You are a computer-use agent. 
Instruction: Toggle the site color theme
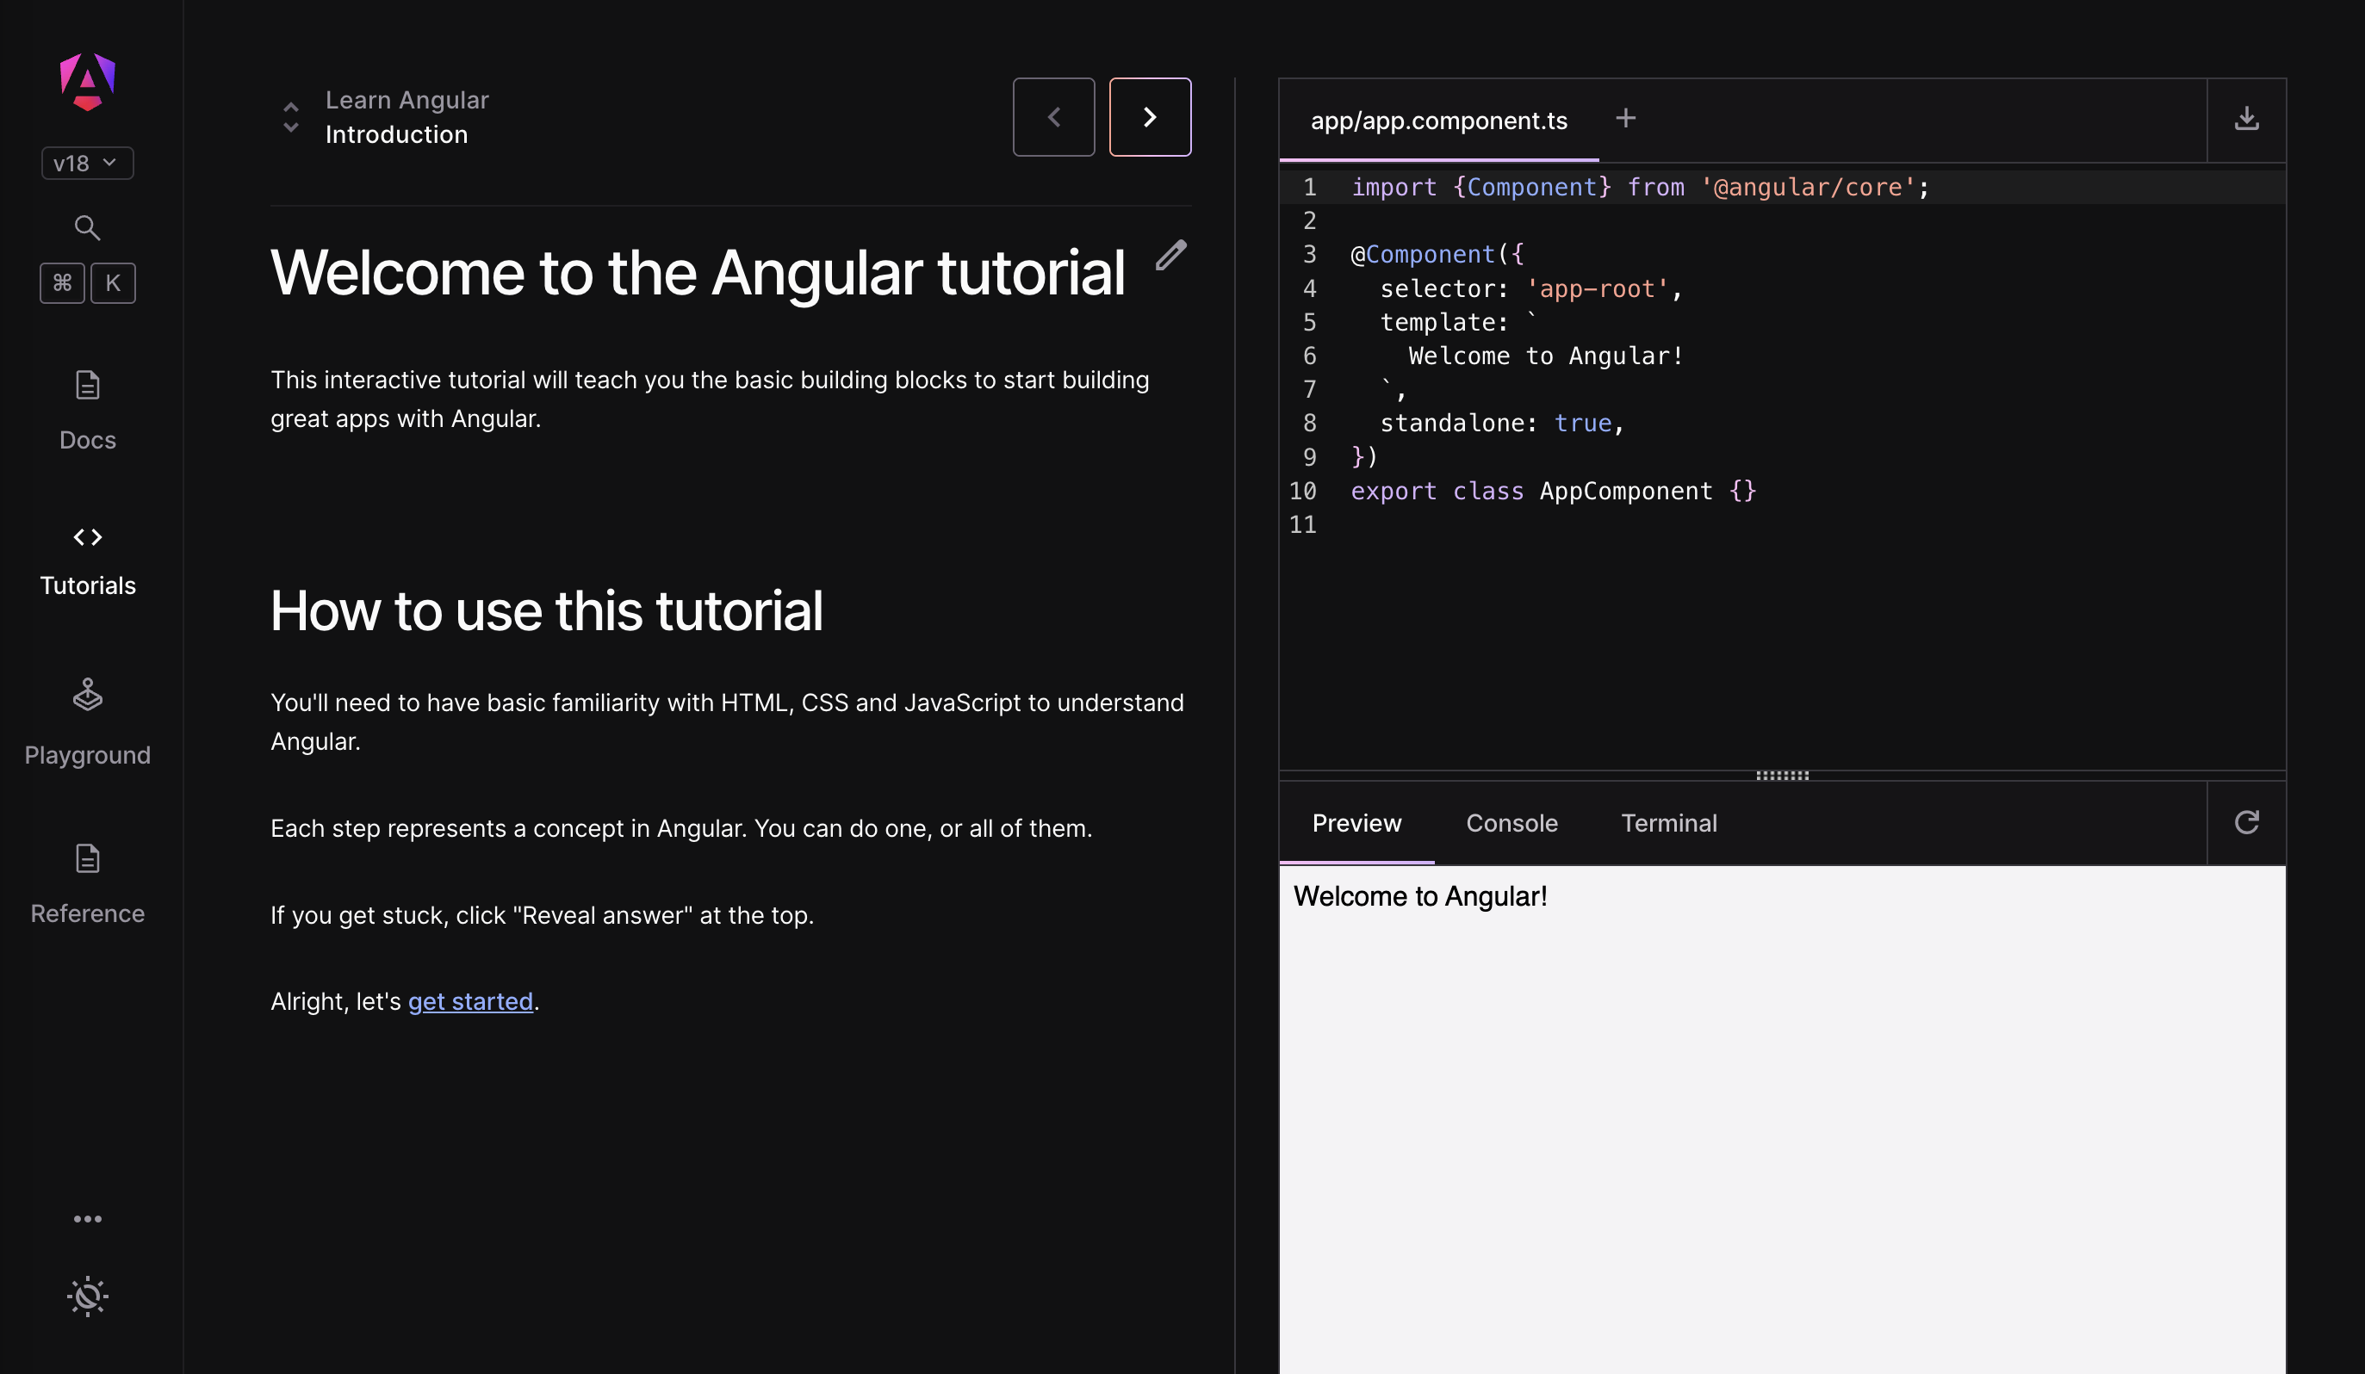86,1297
